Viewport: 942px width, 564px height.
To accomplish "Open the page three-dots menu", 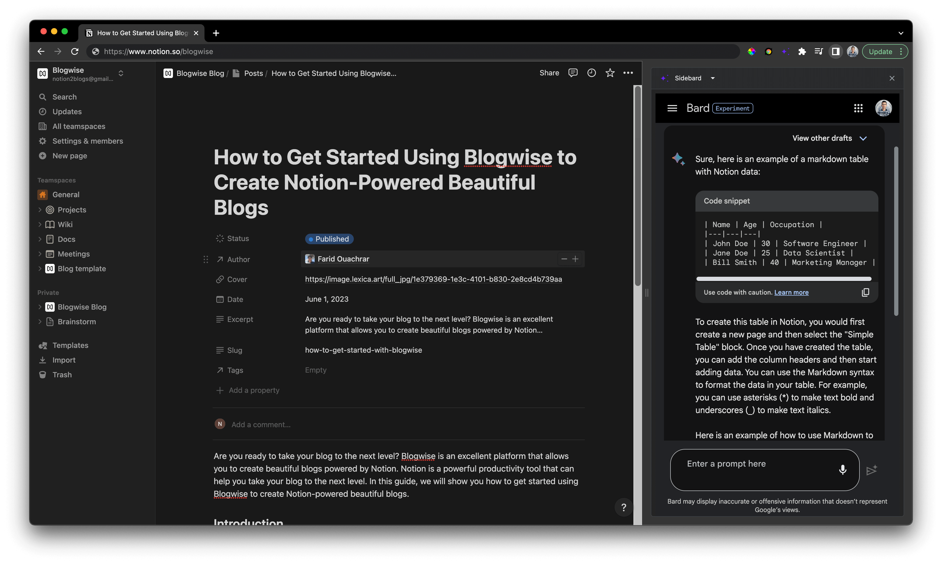I will 628,73.
